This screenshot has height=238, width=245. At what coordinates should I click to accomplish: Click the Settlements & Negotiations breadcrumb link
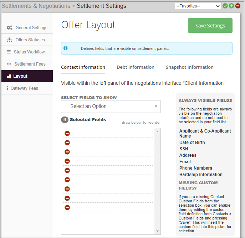click(36, 6)
